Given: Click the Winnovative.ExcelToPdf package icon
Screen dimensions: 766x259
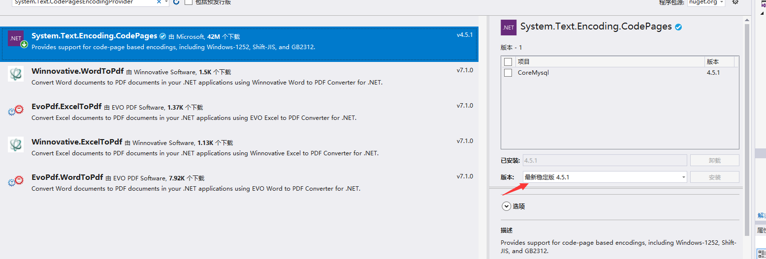Looking at the screenshot, I should tap(16, 144).
